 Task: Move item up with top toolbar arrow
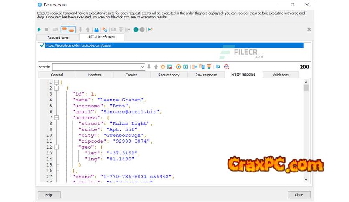[88, 29]
